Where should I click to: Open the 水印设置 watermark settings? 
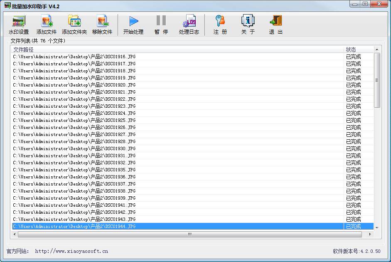coord(19,25)
